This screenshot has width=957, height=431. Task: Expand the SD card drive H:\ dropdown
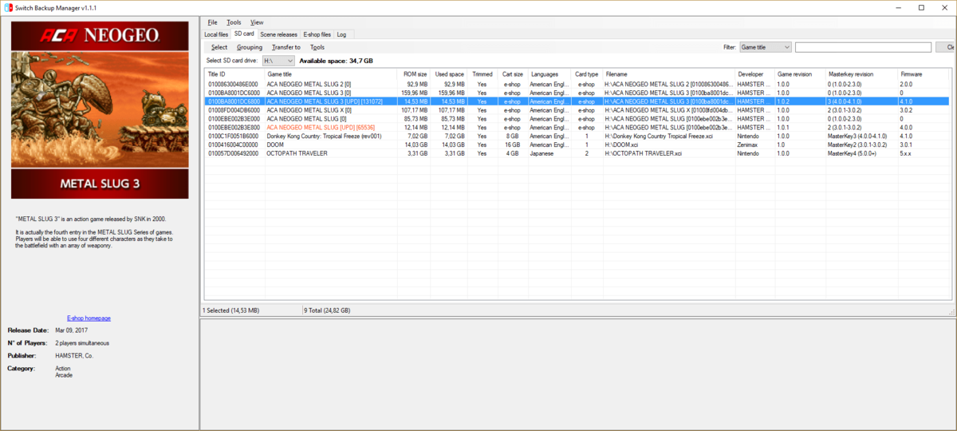tap(278, 61)
